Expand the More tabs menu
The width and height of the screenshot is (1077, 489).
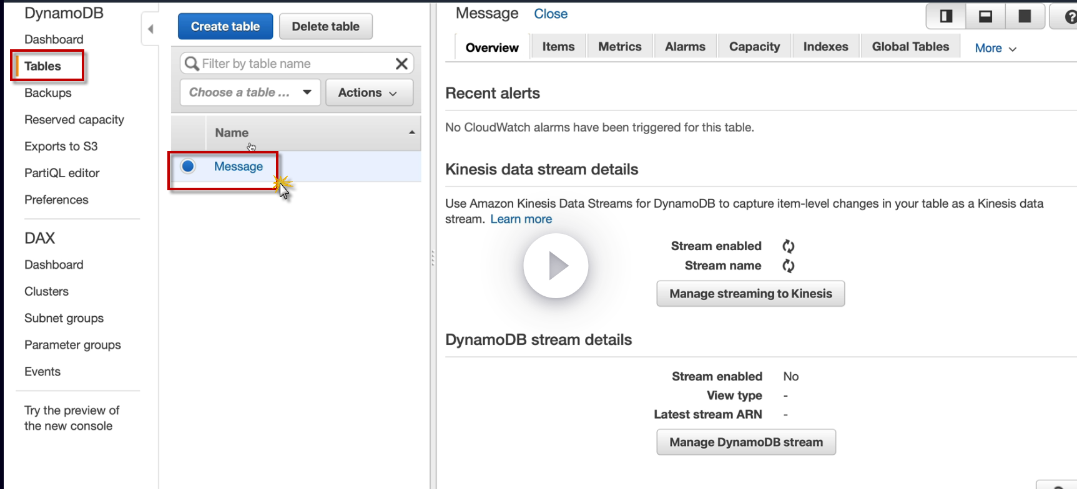(995, 48)
